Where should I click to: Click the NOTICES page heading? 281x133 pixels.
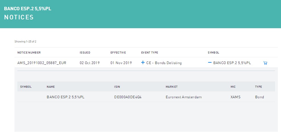pyautogui.click(x=19, y=17)
